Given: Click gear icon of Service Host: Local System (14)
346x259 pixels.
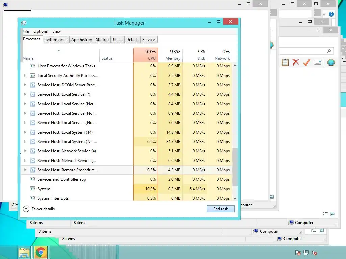Looking at the screenshot, I should pyautogui.click(x=33, y=132).
